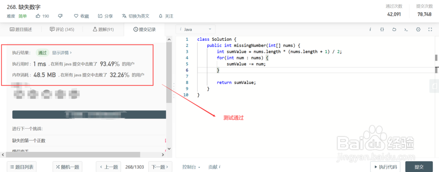Expand the 控制台 console dropdown
The image size is (439, 172).
[191, 167]
